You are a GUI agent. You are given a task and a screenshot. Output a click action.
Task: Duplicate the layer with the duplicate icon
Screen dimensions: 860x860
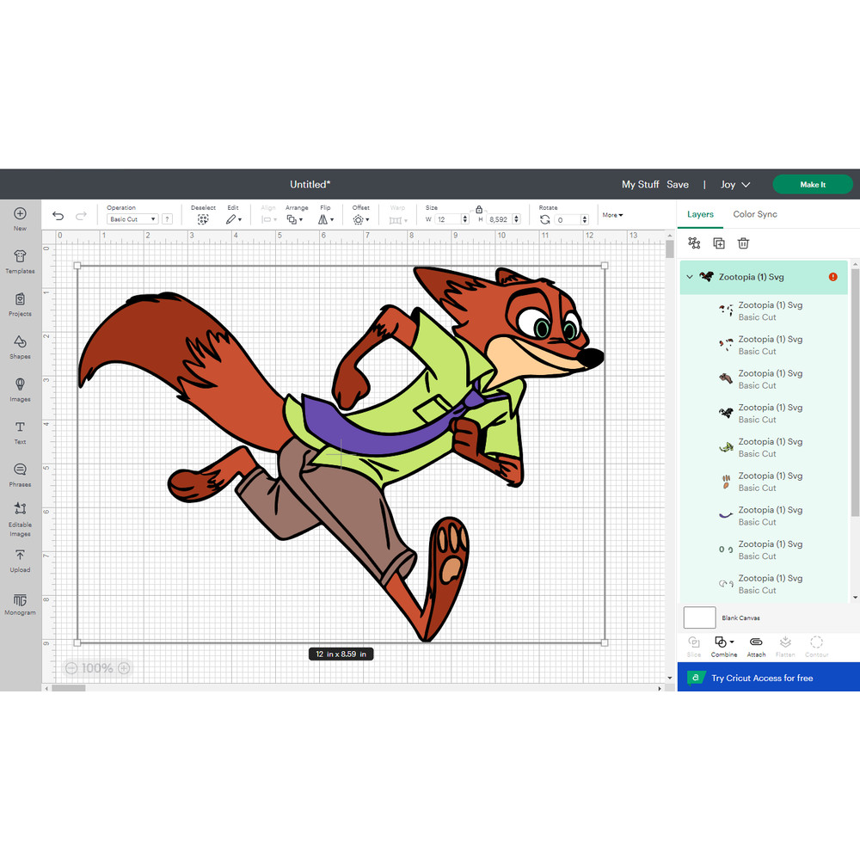click(x=719, y=243)
